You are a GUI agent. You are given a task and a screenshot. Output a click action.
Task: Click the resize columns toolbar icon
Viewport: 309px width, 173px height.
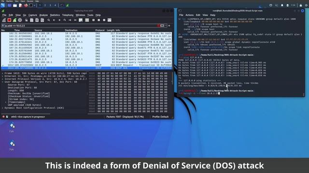click(x=110, y=20)
